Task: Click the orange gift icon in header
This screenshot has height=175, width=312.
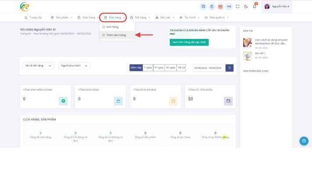Action: pos(220,7)
